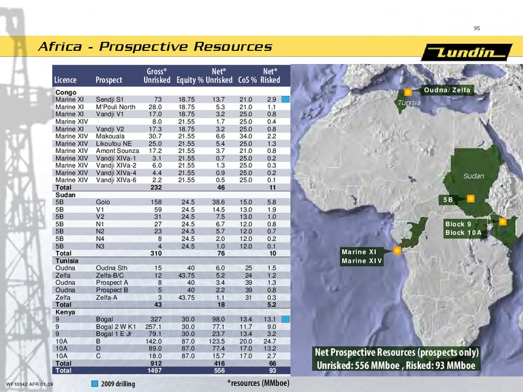Click the grand total net unrisked 556

[219, 370]
